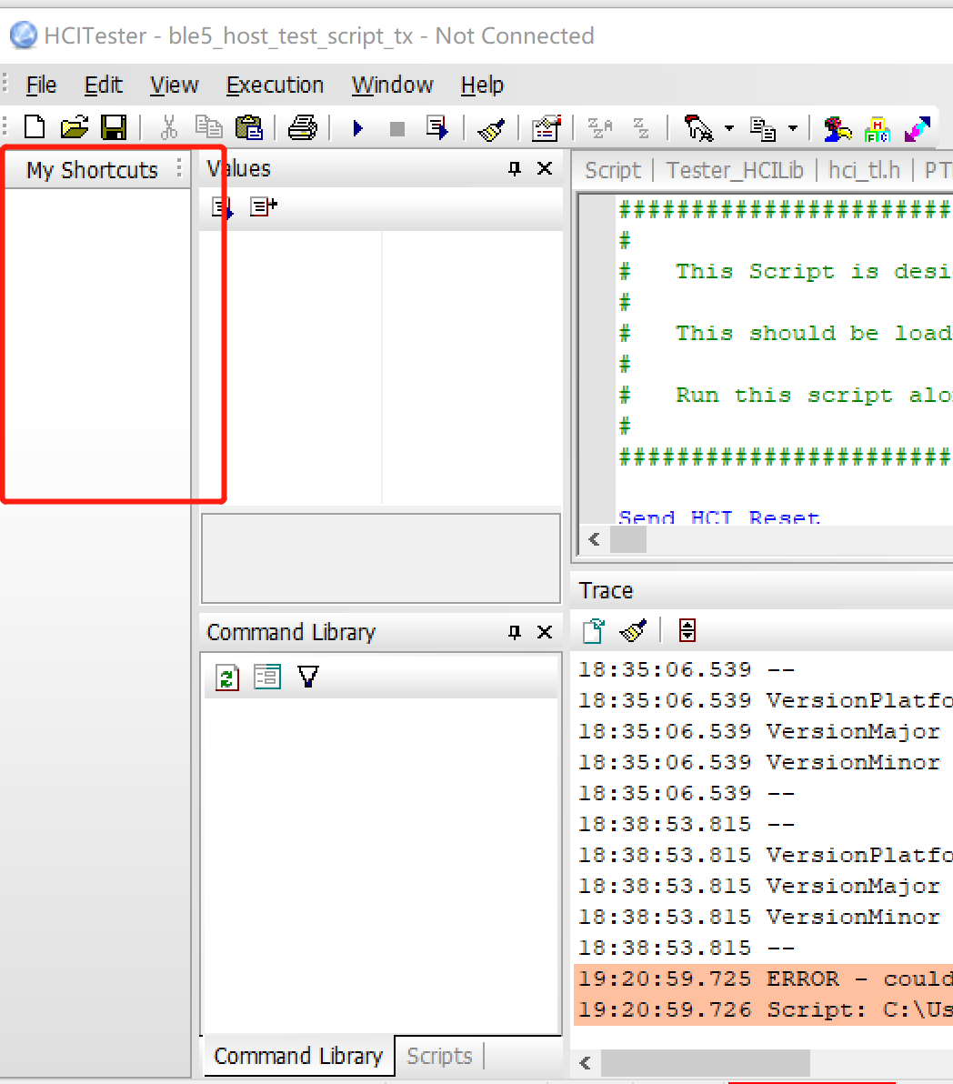This screenshot has height=1084, width=953.
Task: Open a file using the folder icon
Action: coord(74,128)
